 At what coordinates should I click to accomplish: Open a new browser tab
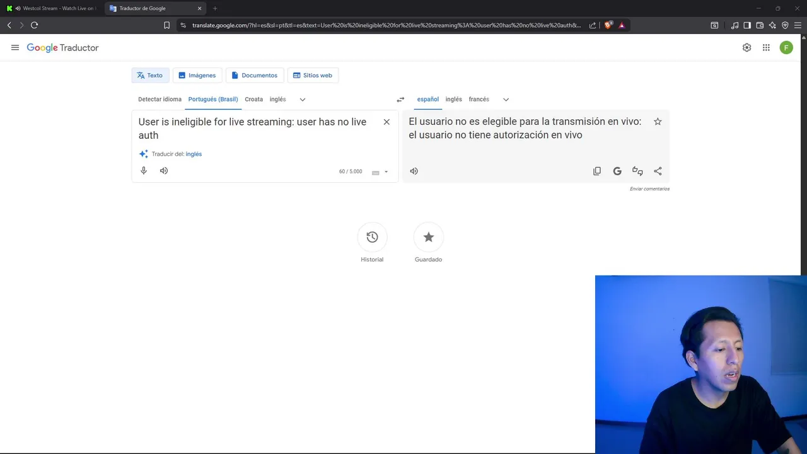point(215,8)
